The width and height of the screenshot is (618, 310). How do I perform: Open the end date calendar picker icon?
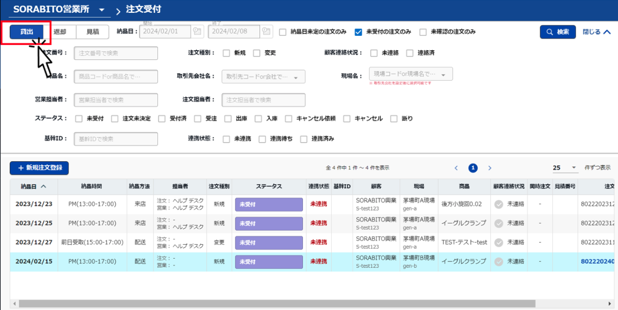pyautogui.click(x=266, y=32)
